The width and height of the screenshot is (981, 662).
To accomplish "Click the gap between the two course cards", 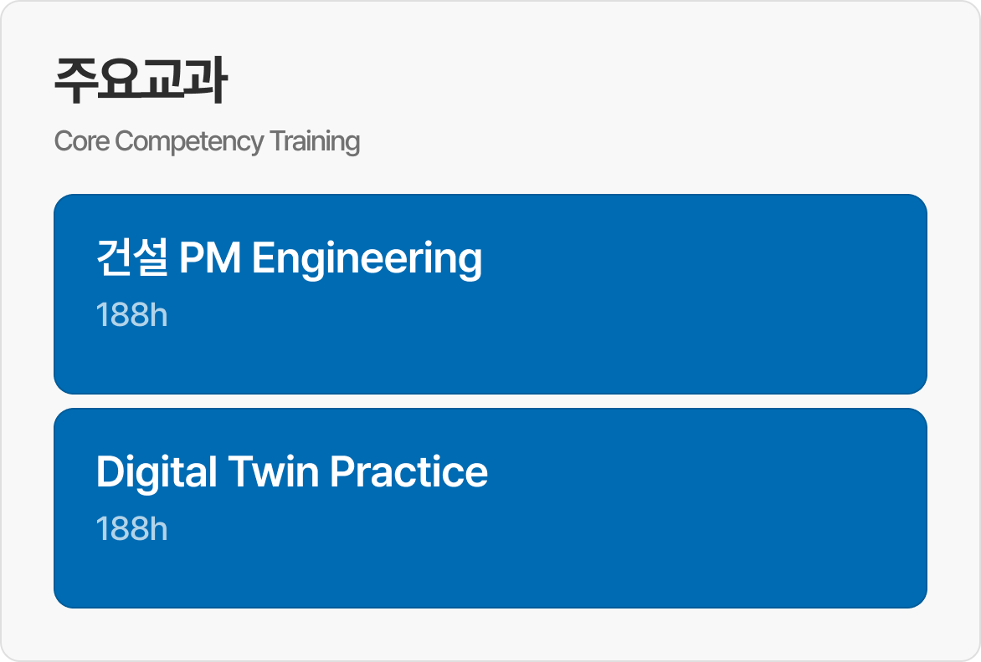I will pos(490,401).
